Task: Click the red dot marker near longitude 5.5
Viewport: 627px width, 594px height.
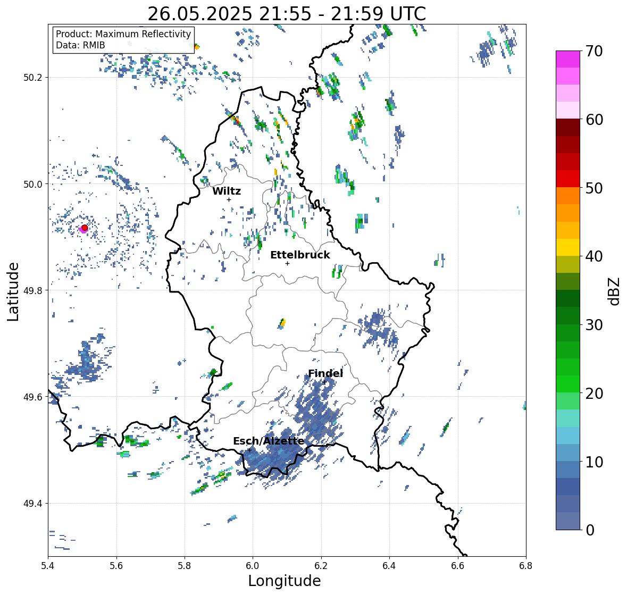Action: point(85,228)
